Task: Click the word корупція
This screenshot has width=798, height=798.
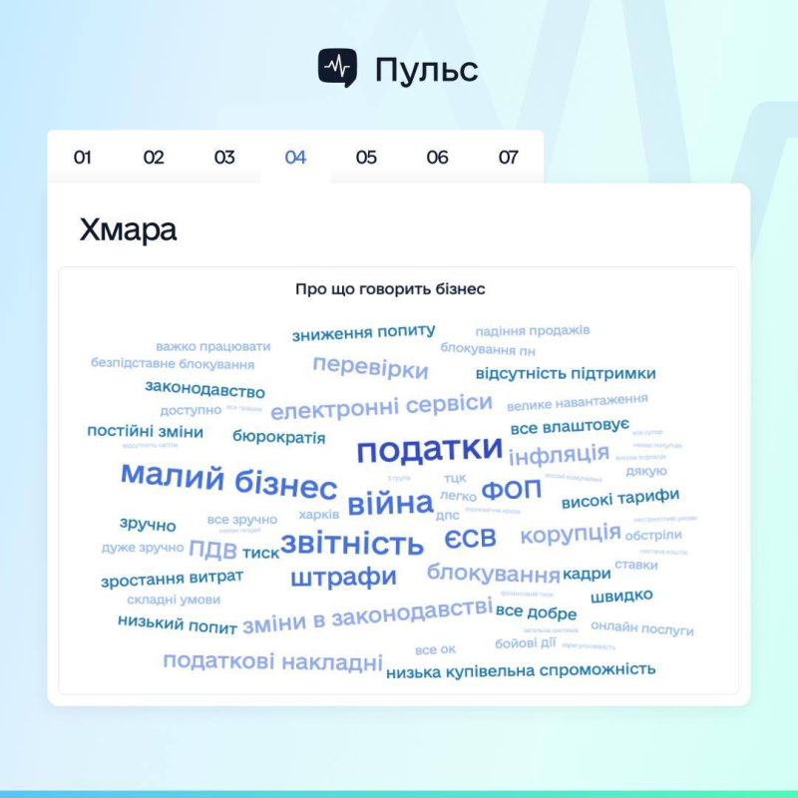Action: click(x=570, y=534)
